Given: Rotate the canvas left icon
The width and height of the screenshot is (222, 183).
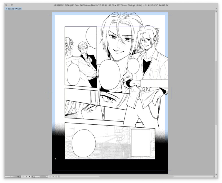Looking at the screenshot, I should (49, 177).
